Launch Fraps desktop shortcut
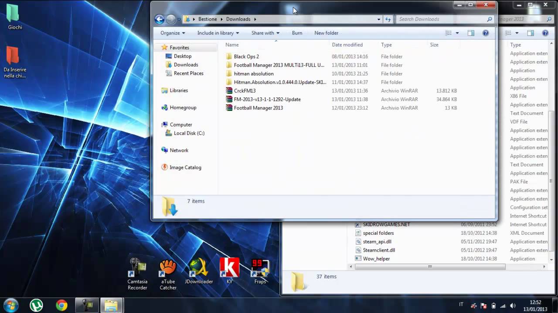558x313 pixels. (x=260, y=272)
